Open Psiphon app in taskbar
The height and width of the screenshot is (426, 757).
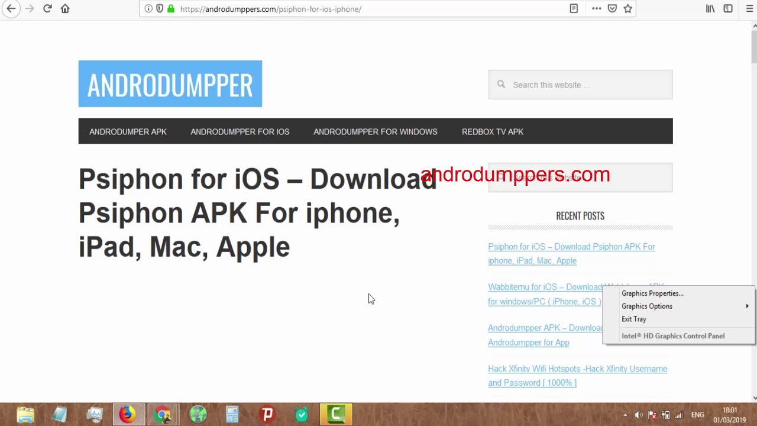click(267, 415)
